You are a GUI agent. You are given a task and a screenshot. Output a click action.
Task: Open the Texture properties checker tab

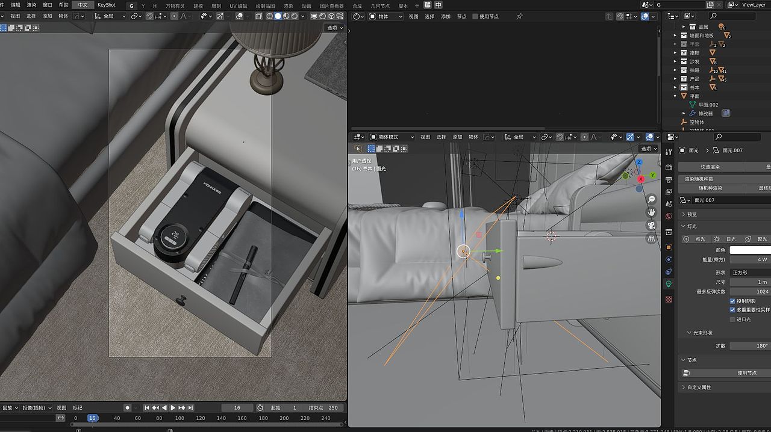[x=669, y=299]
